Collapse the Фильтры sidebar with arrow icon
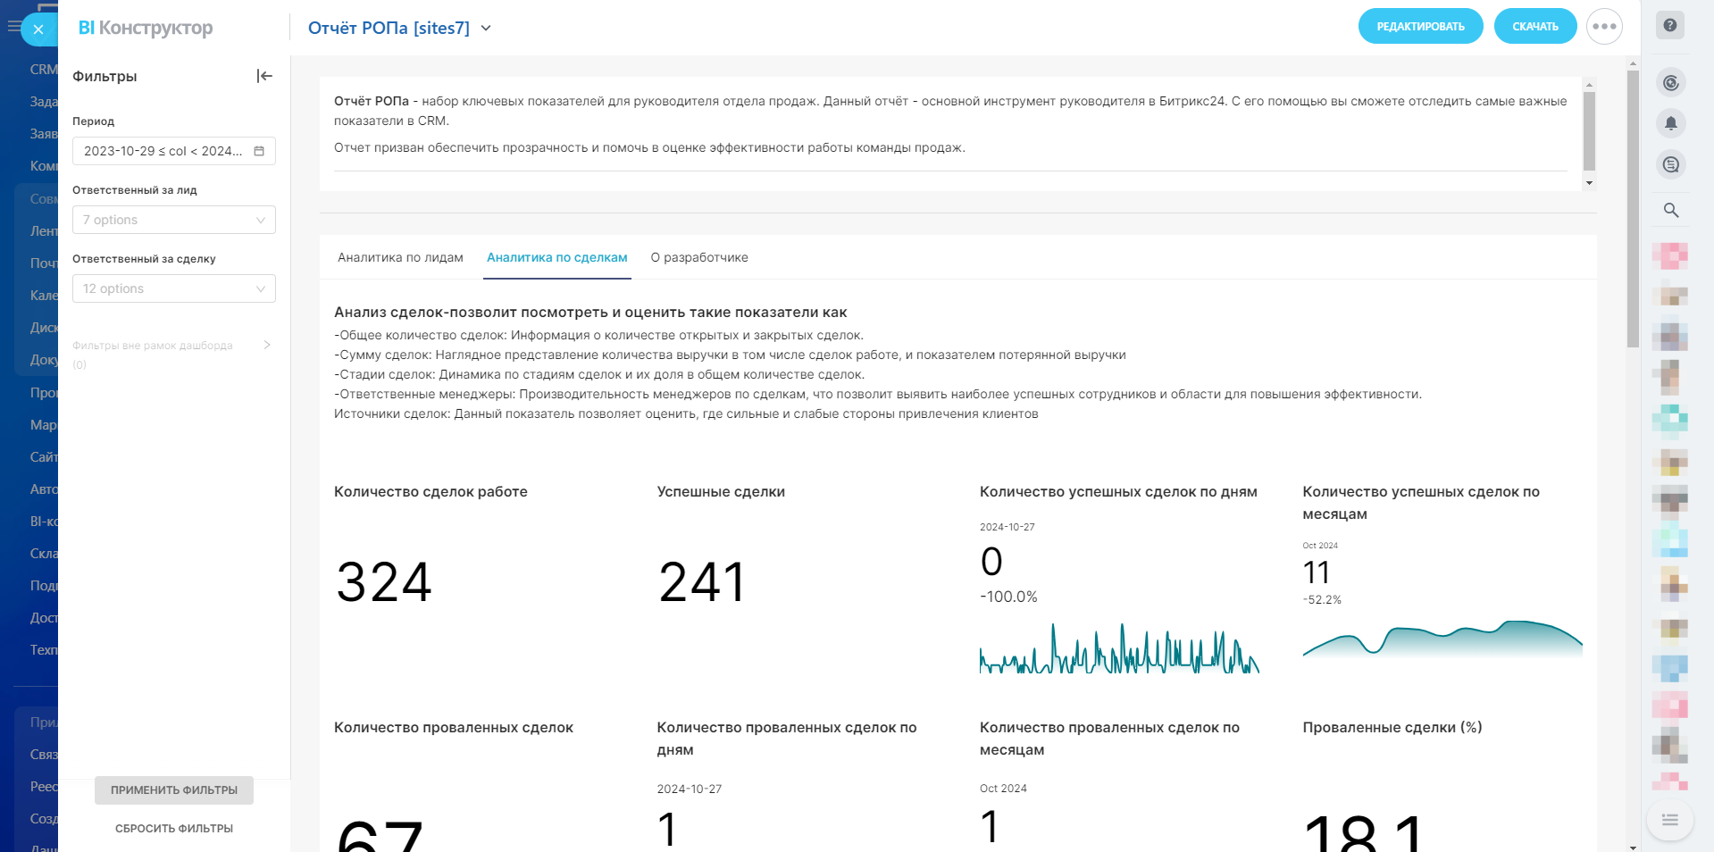The image size is (1714, 852). point(264,76)
